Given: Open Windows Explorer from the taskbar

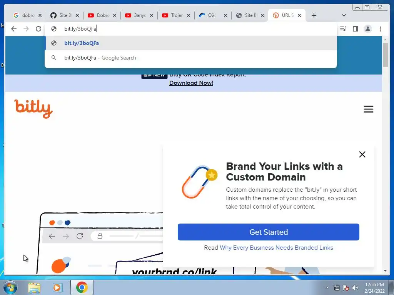Looking at the screenshot, I should tap(34, 287).
